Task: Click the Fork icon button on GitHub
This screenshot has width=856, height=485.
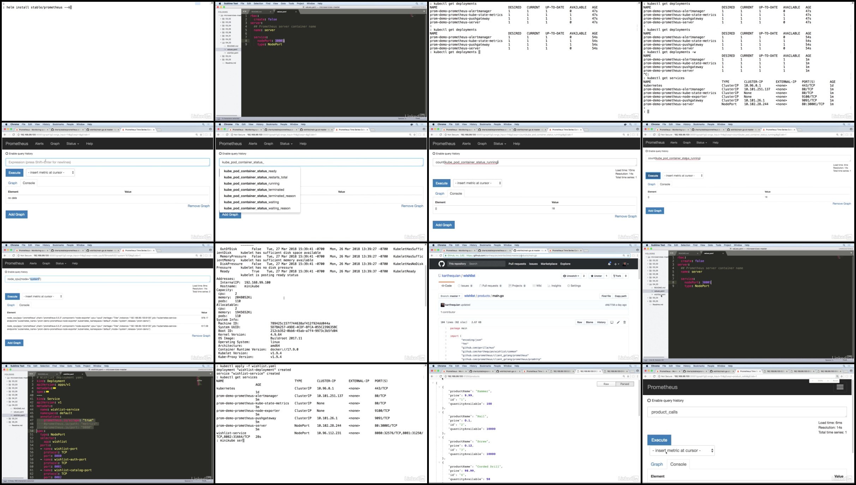Action: 617,276
